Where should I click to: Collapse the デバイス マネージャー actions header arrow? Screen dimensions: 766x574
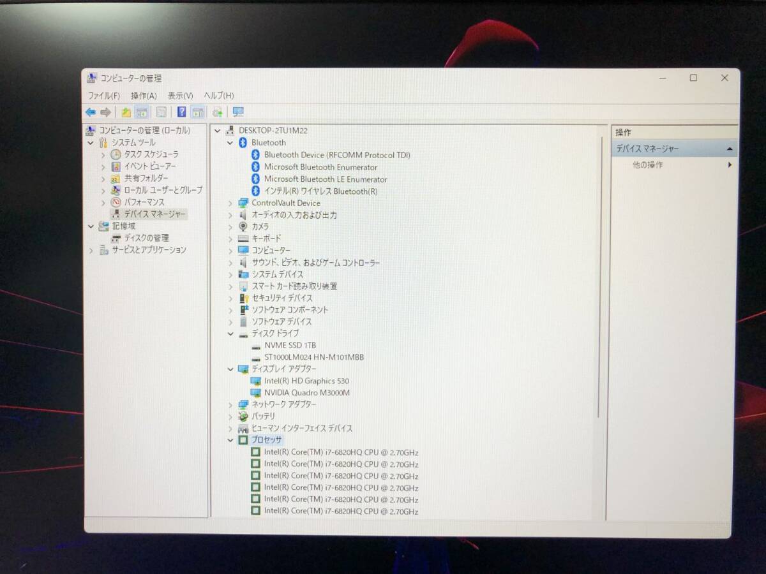(730, 149)
